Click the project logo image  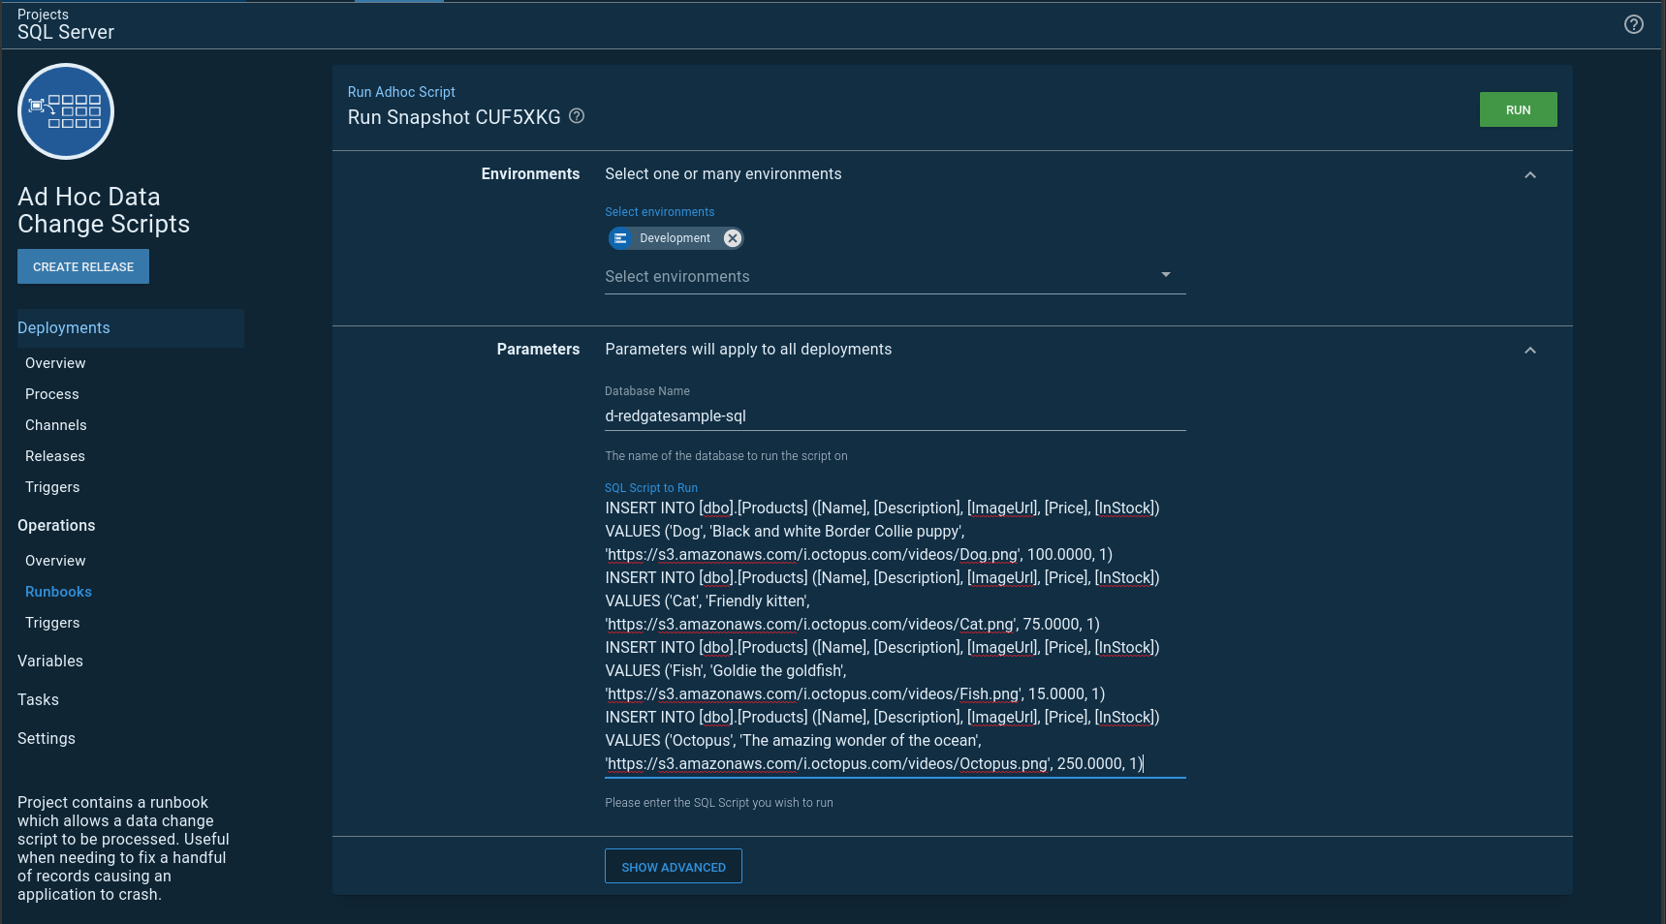click(x=66, y=111)
